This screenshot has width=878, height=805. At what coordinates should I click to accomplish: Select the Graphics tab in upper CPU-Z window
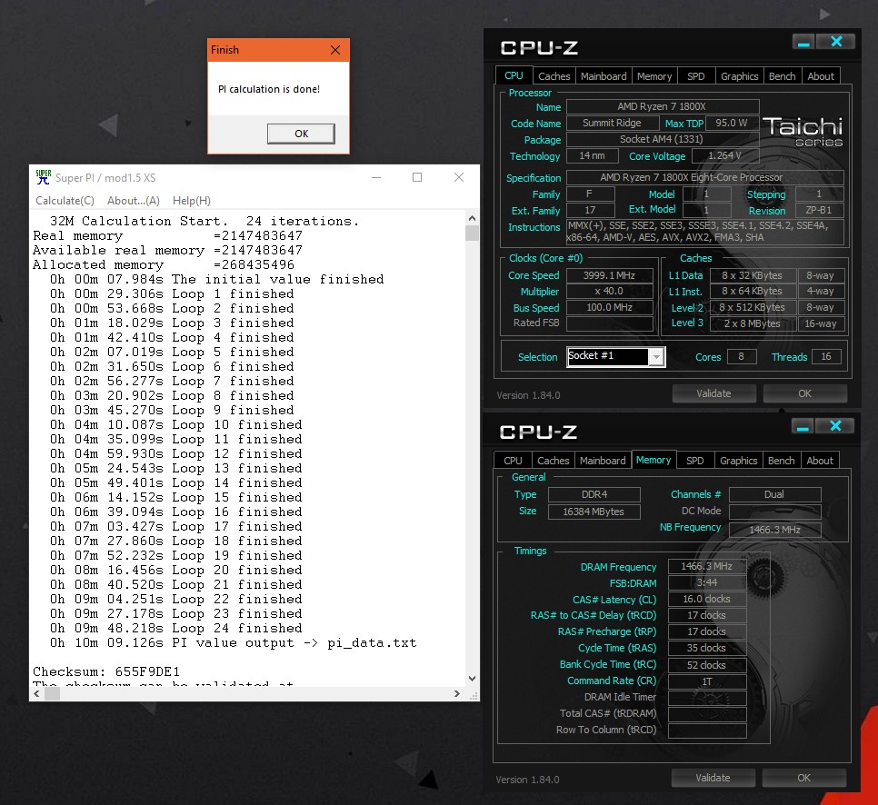740,76
